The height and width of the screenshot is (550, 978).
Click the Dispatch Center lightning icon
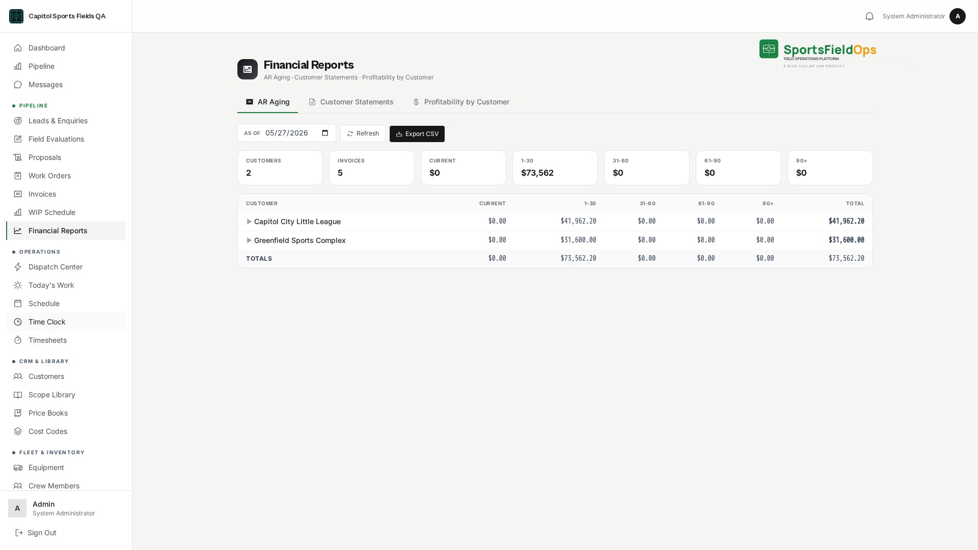[x=18, y=267]
